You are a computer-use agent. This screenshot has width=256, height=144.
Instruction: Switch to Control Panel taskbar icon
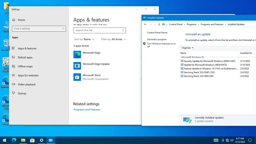point(51,140)
